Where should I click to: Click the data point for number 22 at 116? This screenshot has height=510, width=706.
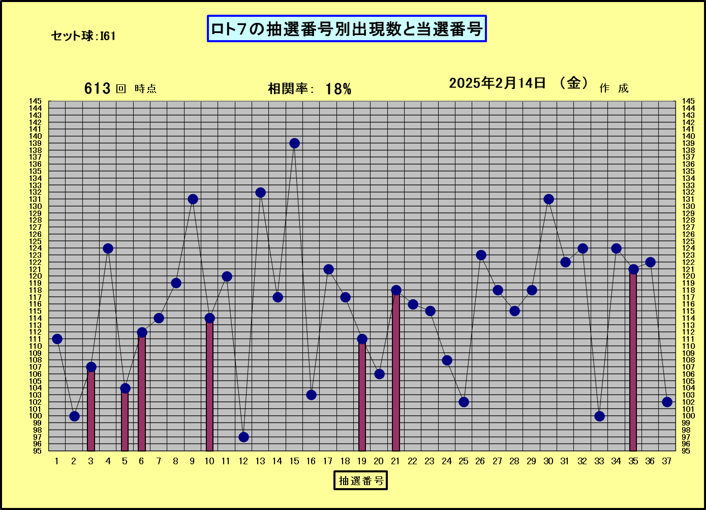(x=413, y=304)
